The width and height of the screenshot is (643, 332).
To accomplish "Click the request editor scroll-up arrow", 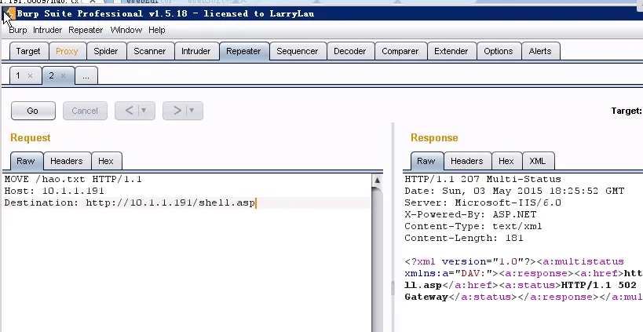I will 378,180.
